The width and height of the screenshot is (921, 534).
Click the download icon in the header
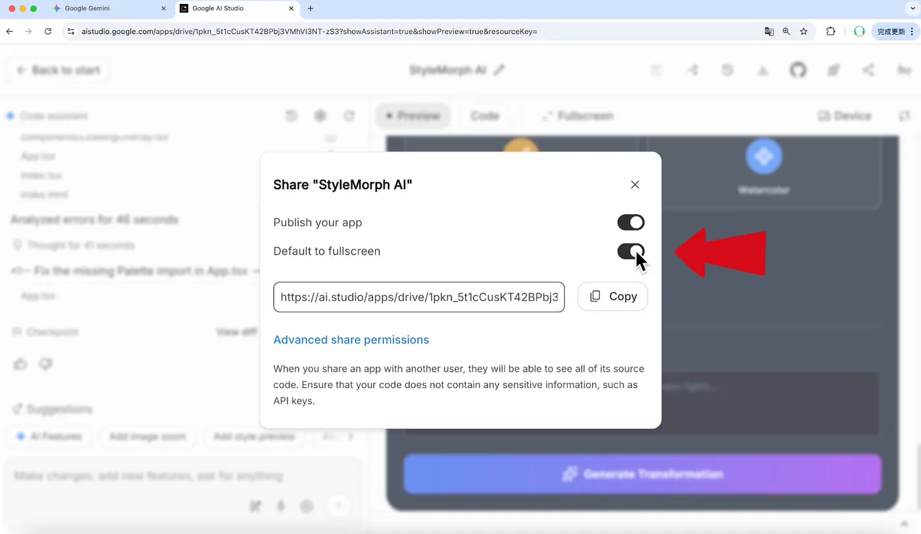tap(762, 70)
